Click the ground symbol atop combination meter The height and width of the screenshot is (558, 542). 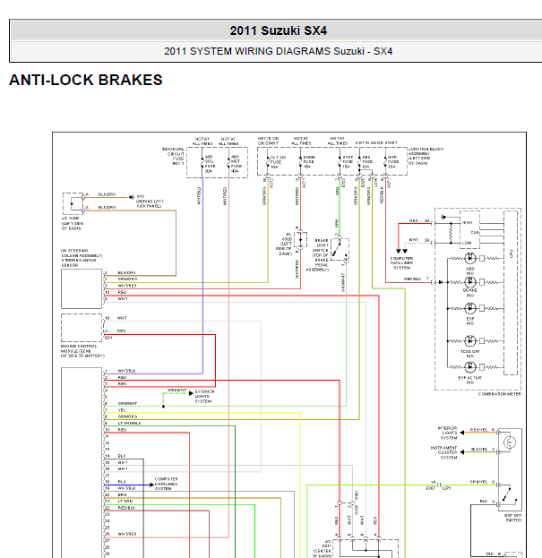click(x=443, y=217)
